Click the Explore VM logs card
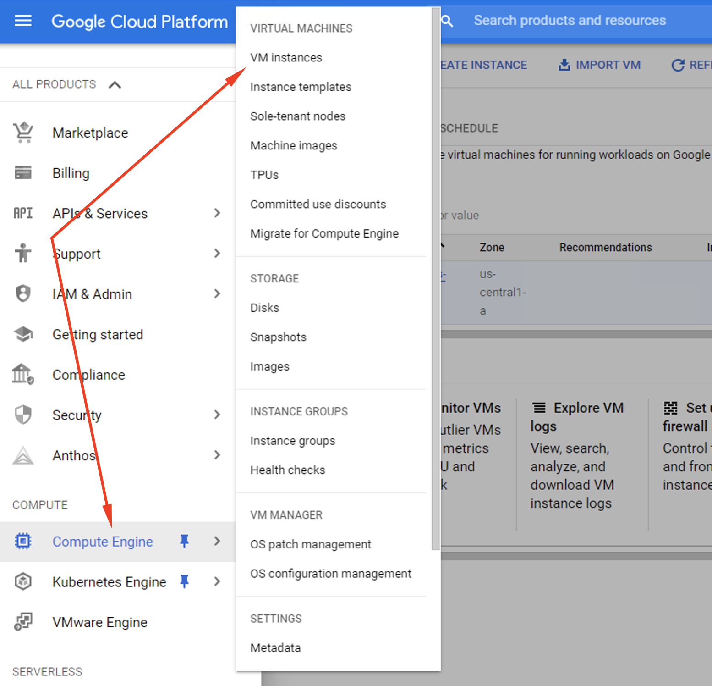This screenshot has height=686, width=712. (582, 457)
